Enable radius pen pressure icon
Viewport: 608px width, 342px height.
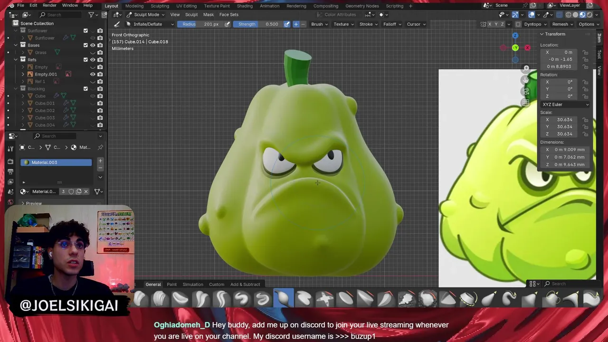coord(227,24)
